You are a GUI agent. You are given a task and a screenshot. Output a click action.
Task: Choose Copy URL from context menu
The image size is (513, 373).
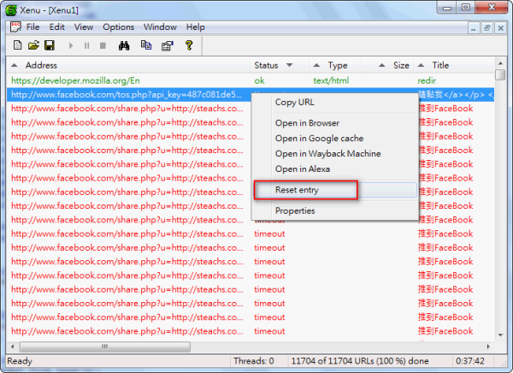[334, 102]
